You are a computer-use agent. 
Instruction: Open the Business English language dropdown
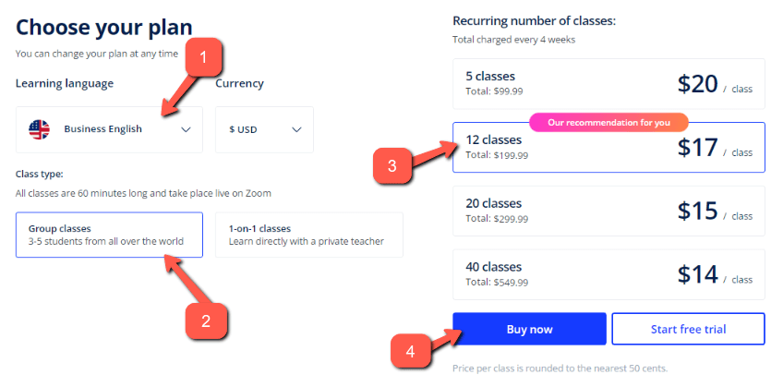[x=109, y=129]
